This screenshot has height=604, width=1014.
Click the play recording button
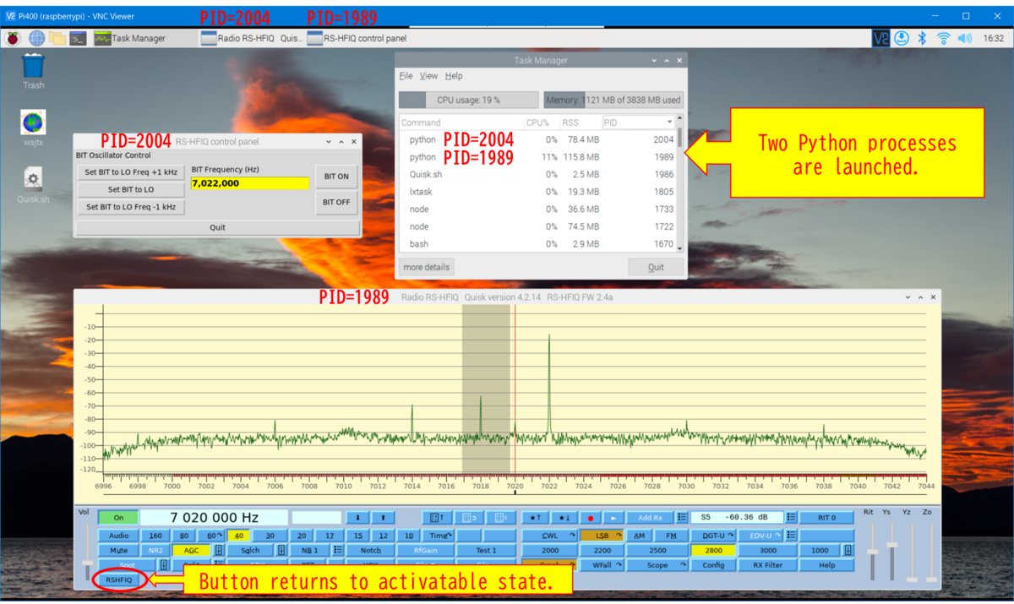[x=613, y=518]
